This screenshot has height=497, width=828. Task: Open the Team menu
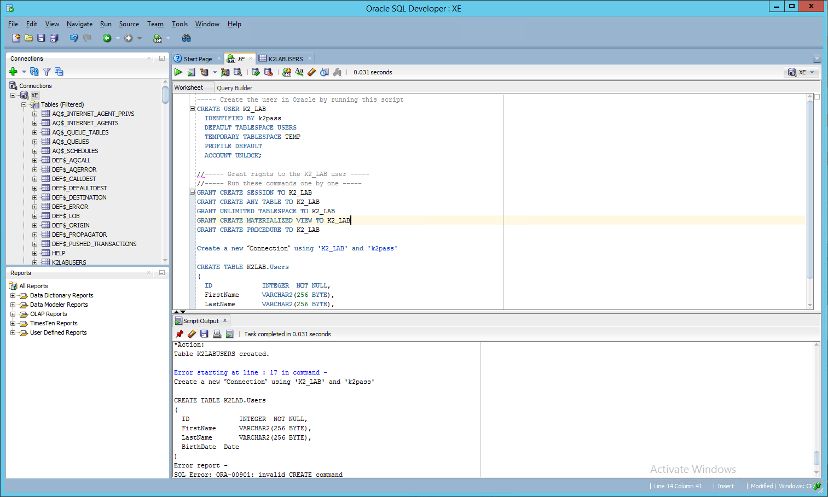(155, 24)
